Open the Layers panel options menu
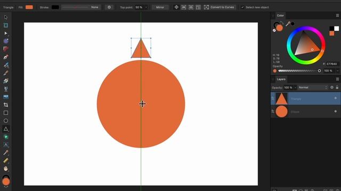This screenshot has height=191, width=341. point(337,79)
